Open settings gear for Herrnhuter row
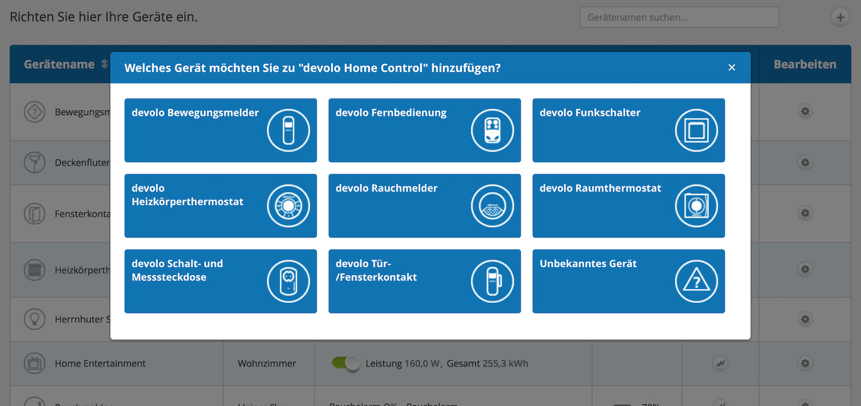The height and width of the screenshot is (406, 861). [805, 319]
